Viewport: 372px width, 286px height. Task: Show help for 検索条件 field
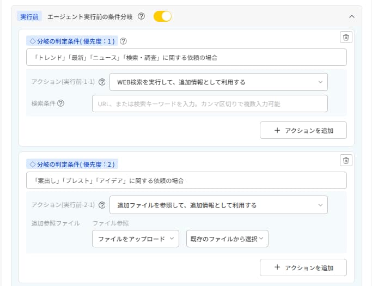61,104
